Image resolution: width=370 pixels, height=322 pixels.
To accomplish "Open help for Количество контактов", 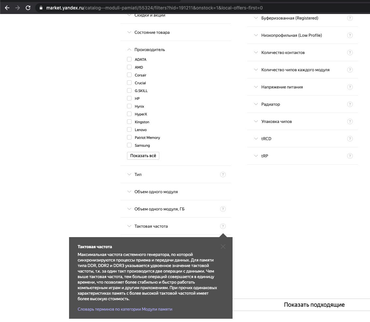I will (x=350, y=53).
